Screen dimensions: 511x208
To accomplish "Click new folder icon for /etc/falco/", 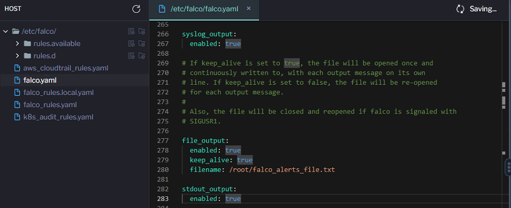I will click(x=142, y=31).
